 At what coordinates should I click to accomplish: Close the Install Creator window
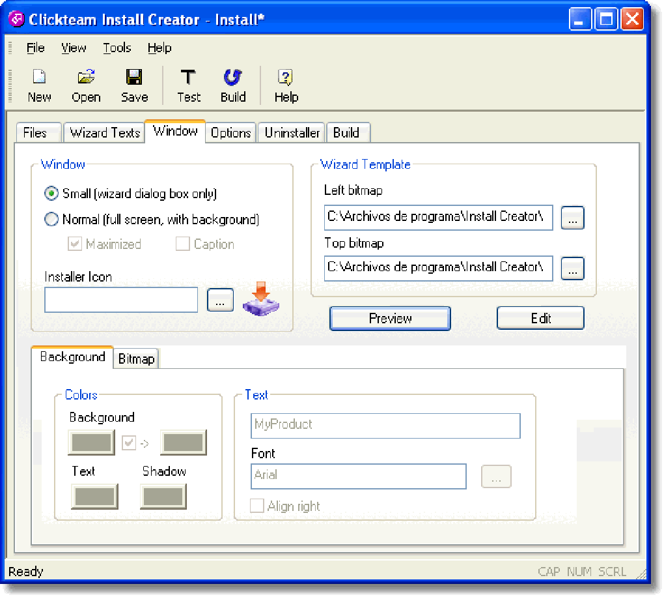click(632, 20)
